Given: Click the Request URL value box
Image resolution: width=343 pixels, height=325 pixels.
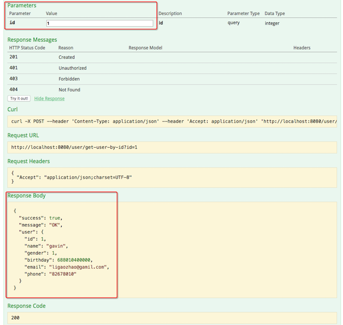Looking at the screenshot, I should (x=172, y=147).
